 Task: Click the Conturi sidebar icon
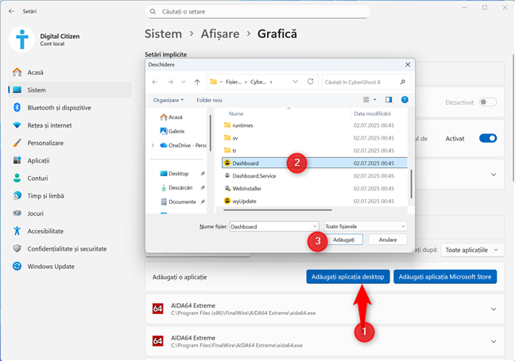tap(17, 178)
